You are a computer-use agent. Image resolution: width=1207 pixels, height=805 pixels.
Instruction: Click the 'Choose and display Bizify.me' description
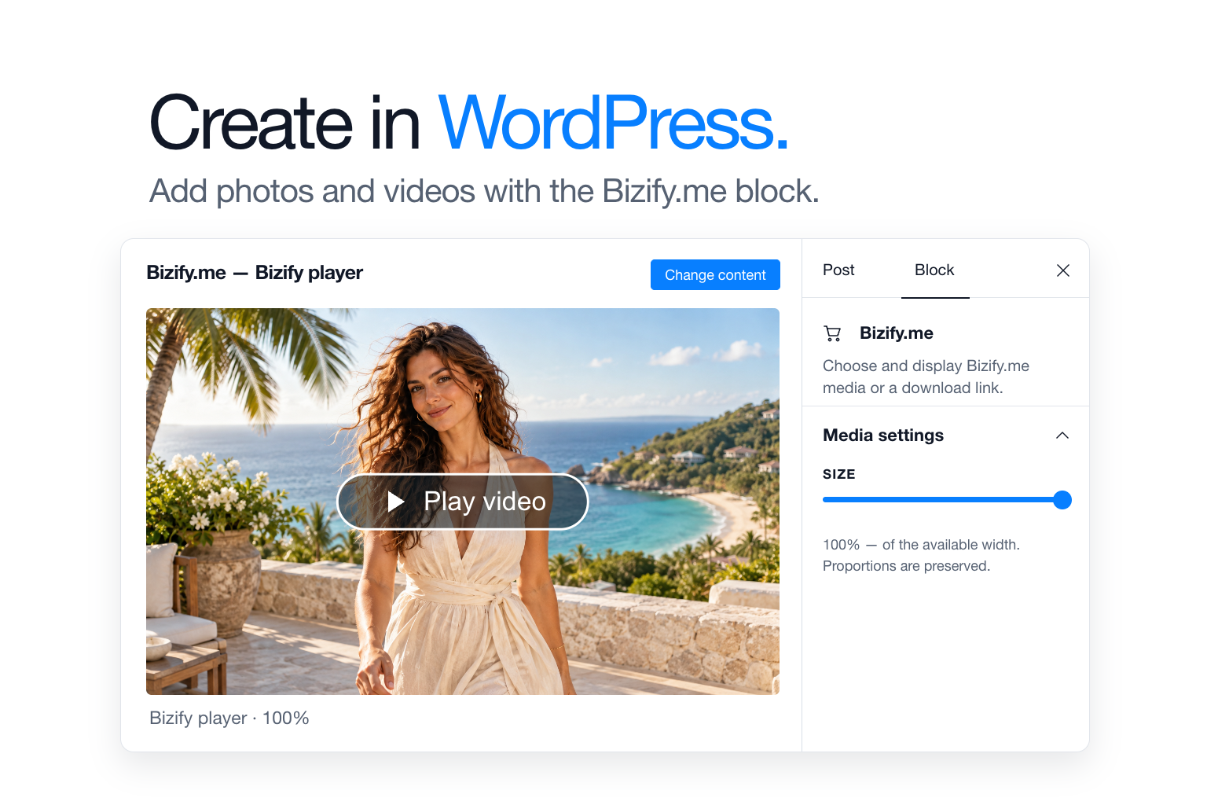click(926, 377)
